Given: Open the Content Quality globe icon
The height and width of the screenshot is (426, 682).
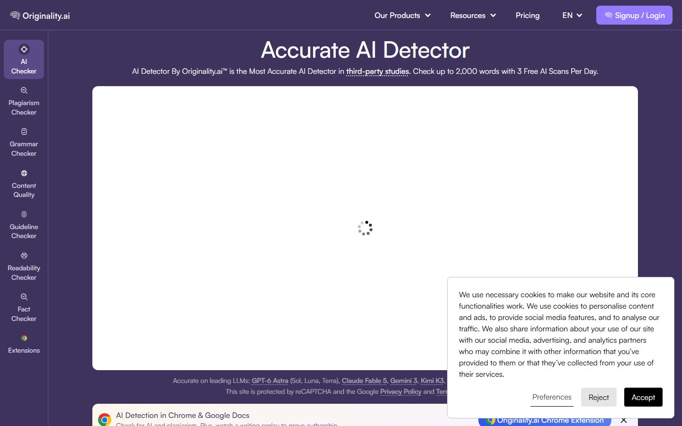Looking at the screenshot, I should click(24, 173).
